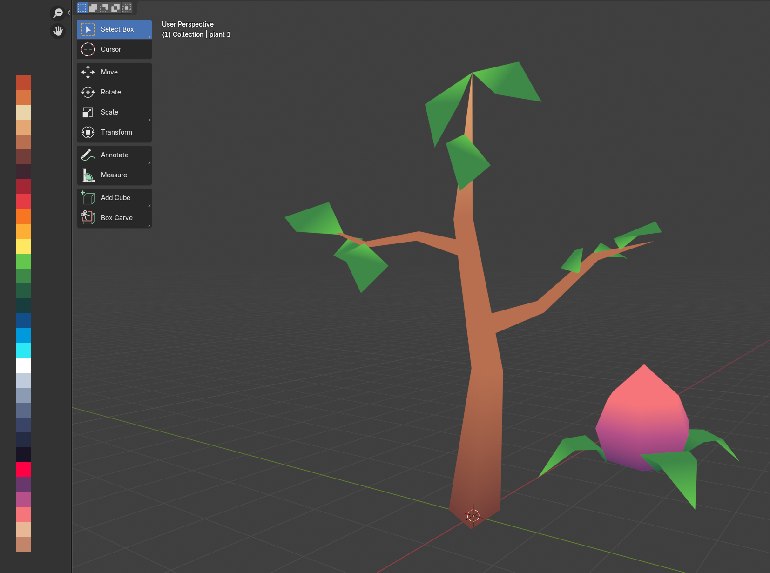Click the zoom magnifier navigation icon
Screen dimensions: 770x573
[58, 13]
